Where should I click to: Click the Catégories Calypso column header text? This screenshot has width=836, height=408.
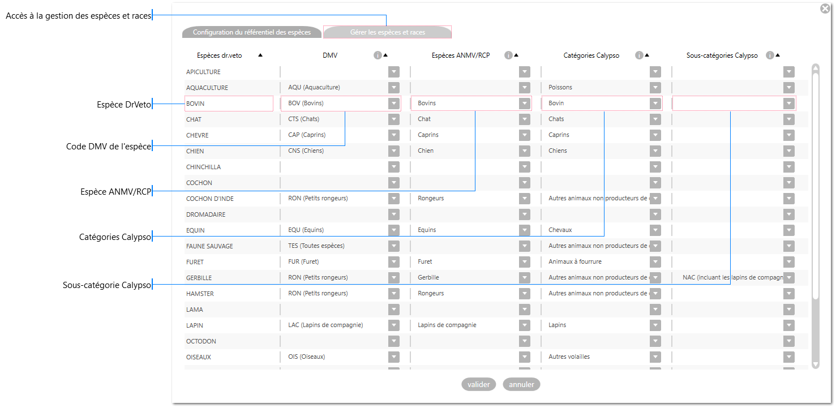(x=591, y=55)
